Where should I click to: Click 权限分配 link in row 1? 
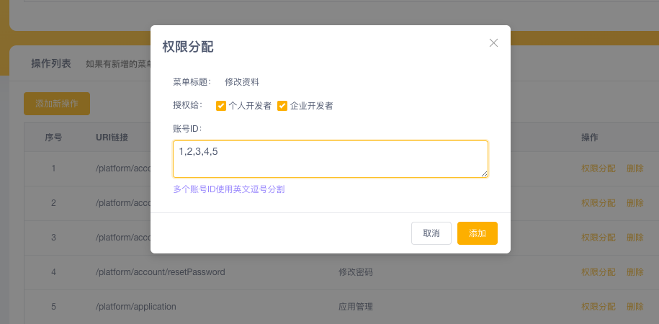(598, 168)
